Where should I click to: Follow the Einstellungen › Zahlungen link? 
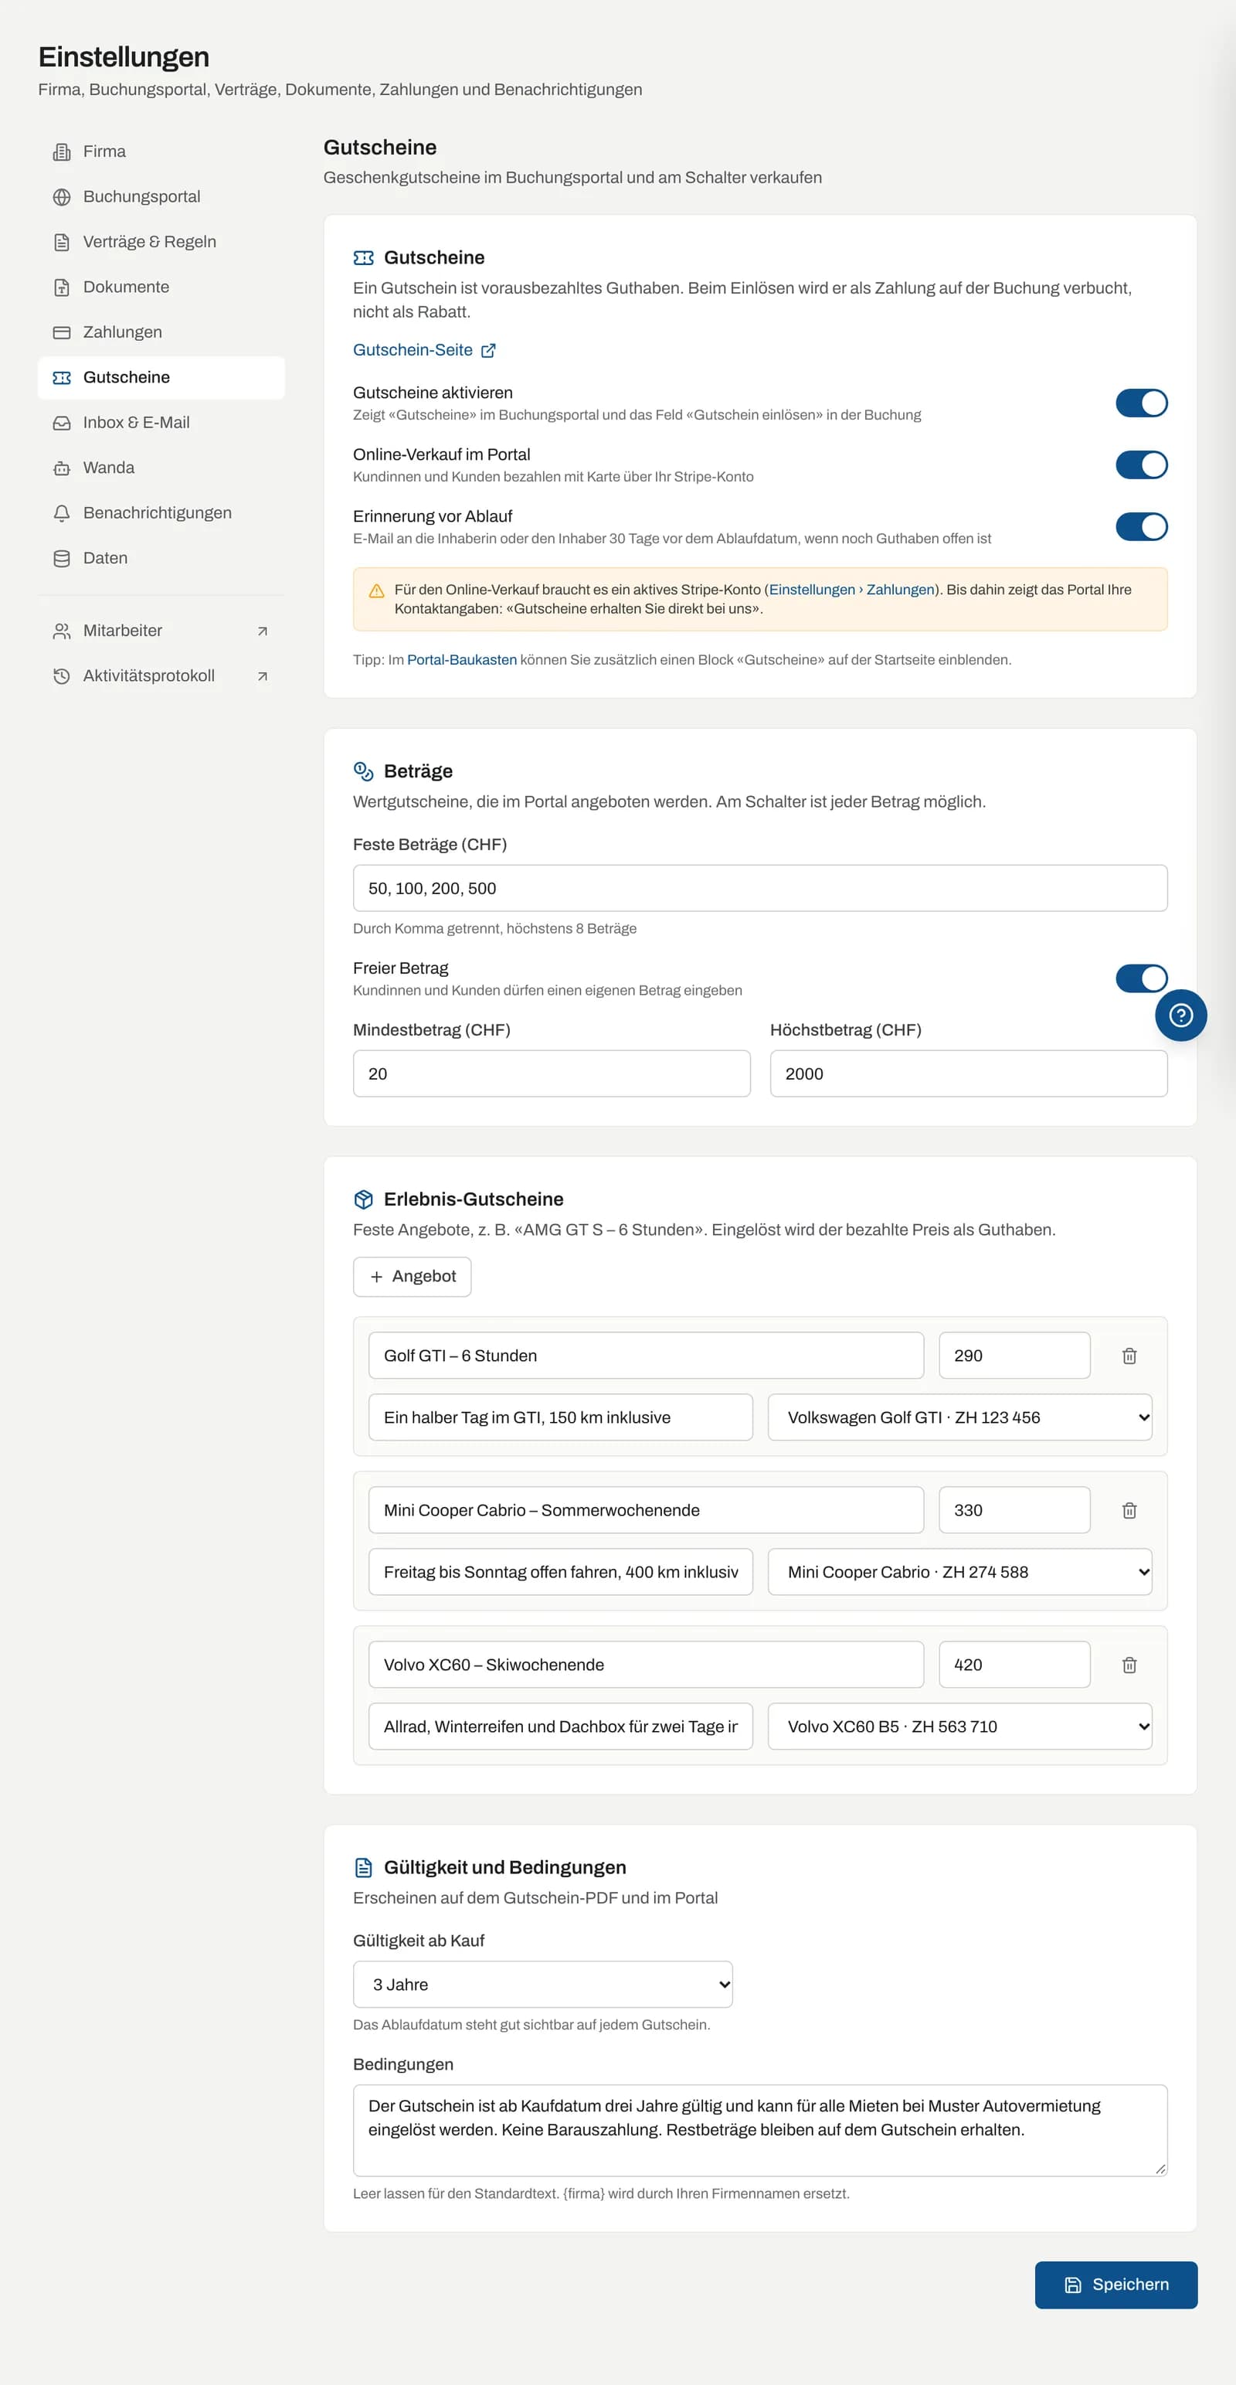click(851, 590)
